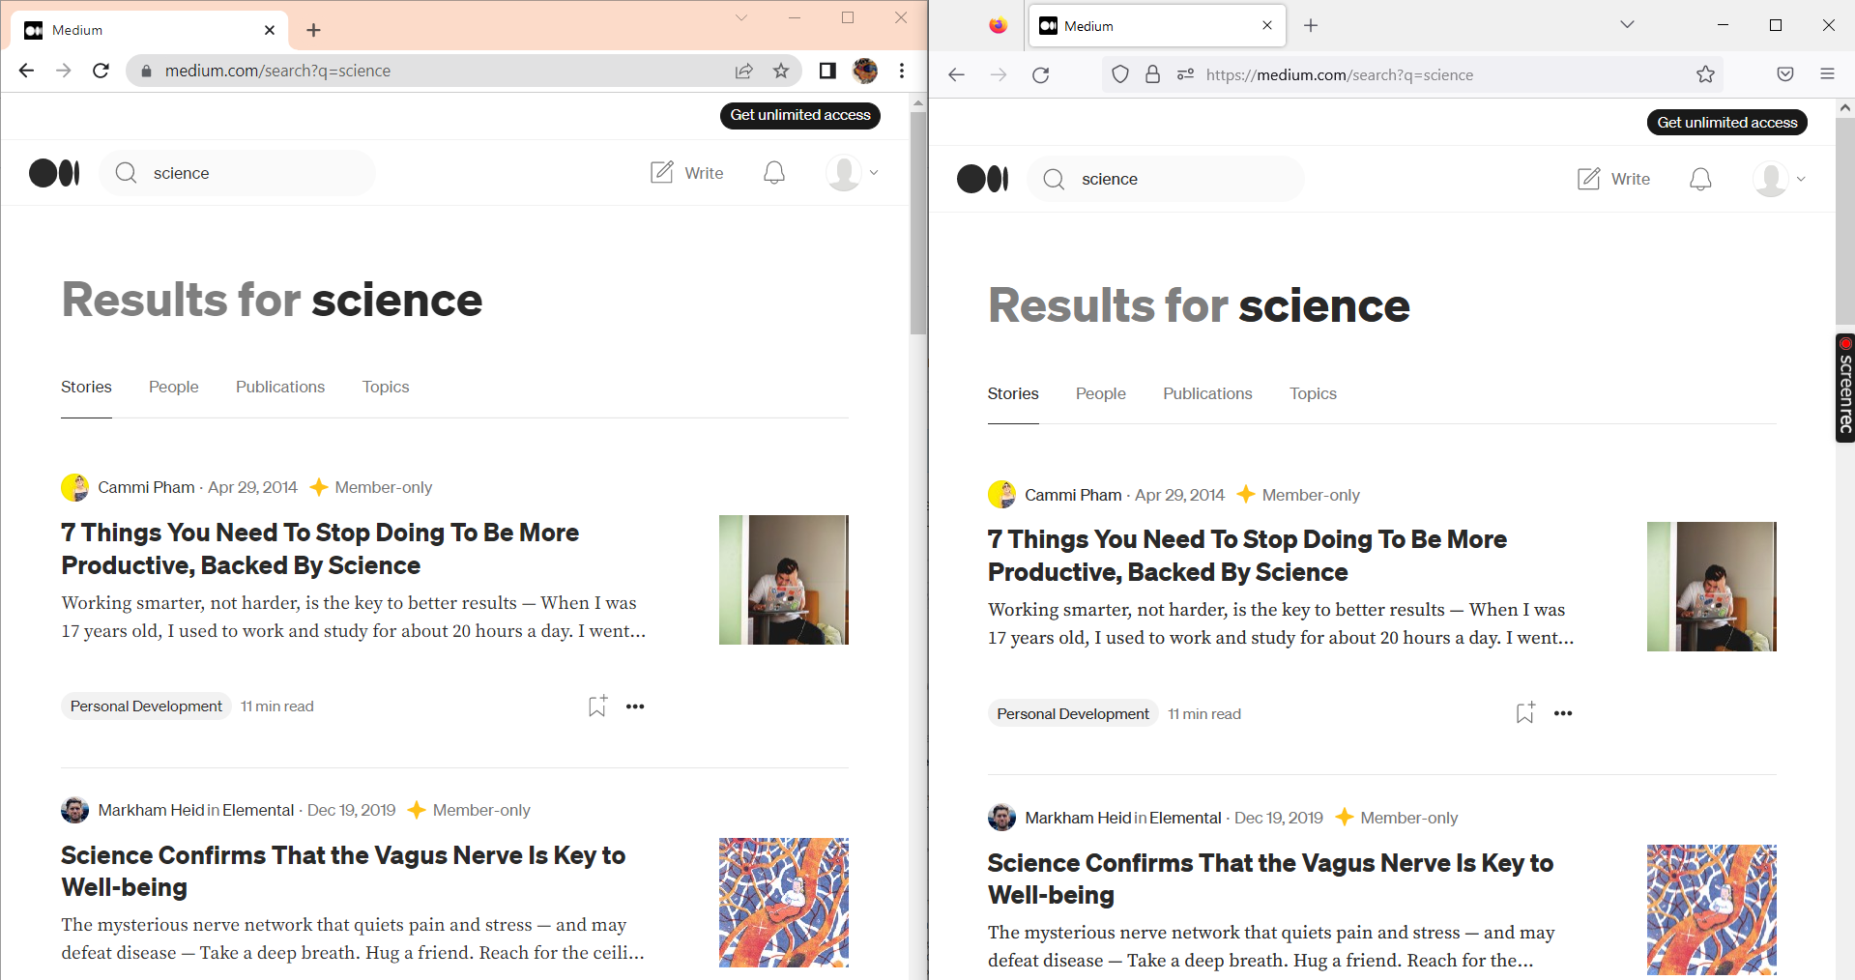Open the article by Markham Heid in Elemental
Screen dimensions: 1855x980
(343, 871)
